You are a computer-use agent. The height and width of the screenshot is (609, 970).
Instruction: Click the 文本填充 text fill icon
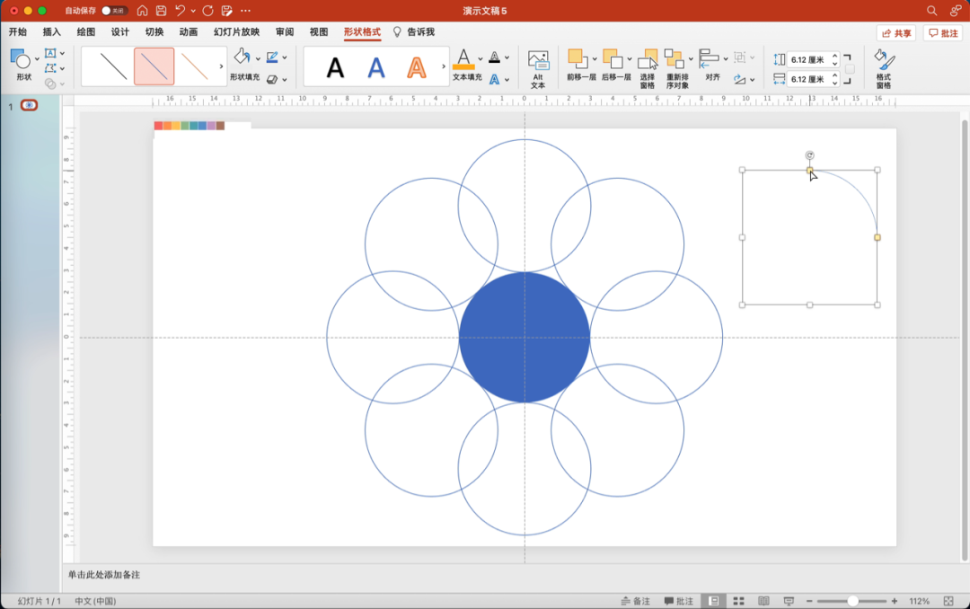(x=464, y=59)
